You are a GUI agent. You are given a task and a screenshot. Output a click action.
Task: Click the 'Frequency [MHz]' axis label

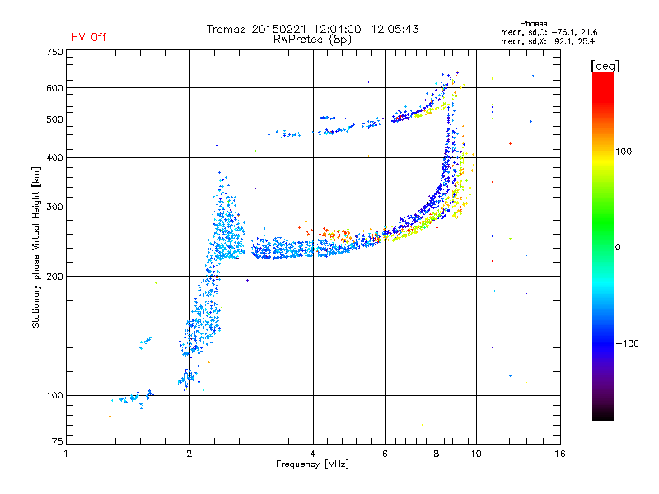(x=312, y=464)
